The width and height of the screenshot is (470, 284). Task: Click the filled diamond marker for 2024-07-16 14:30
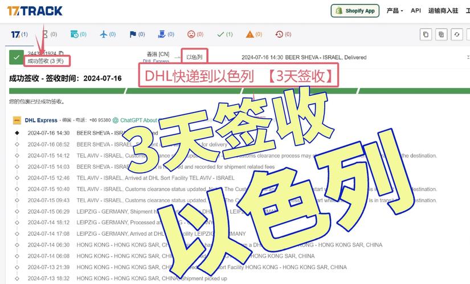17,133
